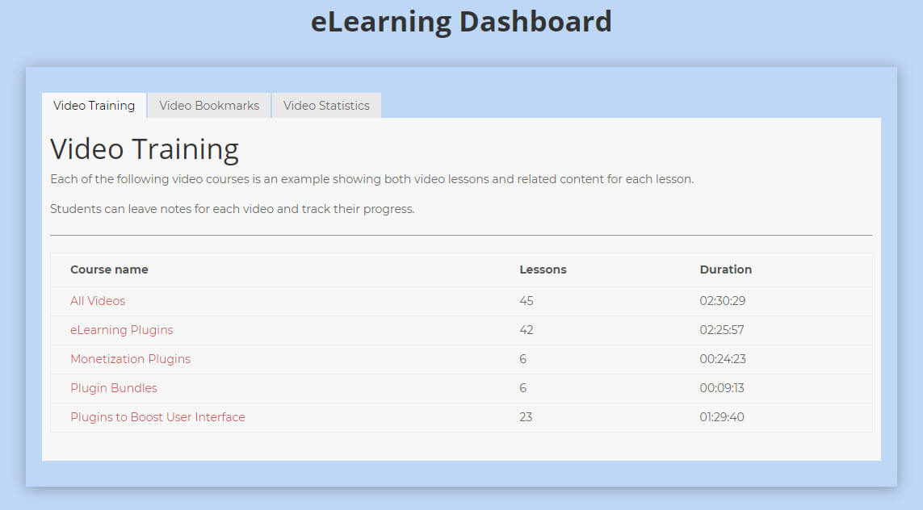Click the Course name column header

coord(109,270)
